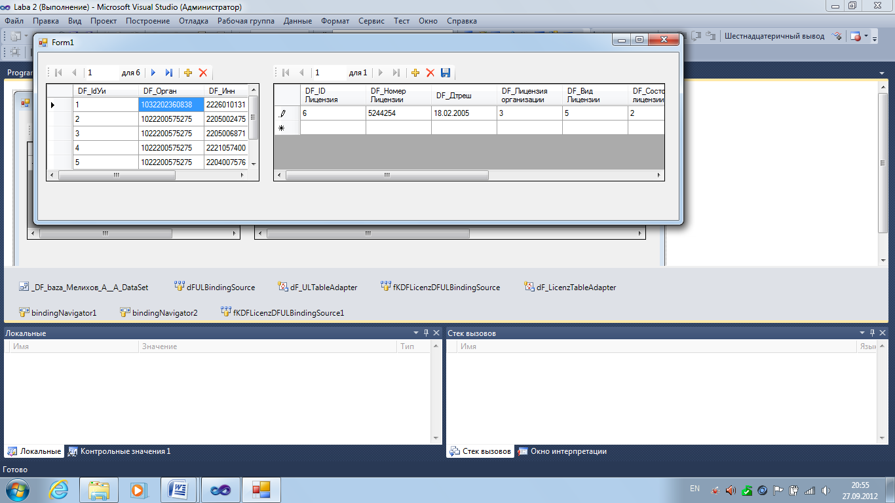Viewport: 895px width, 503px height.
Task: Open Microsoft Word from taskbar
Action: coord(179,490)
